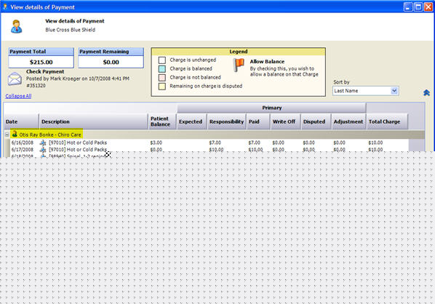This screenshot has height=304, width=435.
Task: Click the envelope icon next to Check Payment
Action: 15,79
